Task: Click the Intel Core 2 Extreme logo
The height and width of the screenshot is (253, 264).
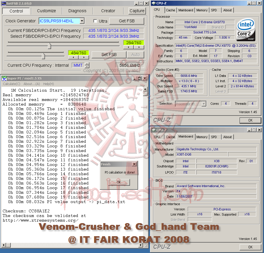Action: (246, 30)
